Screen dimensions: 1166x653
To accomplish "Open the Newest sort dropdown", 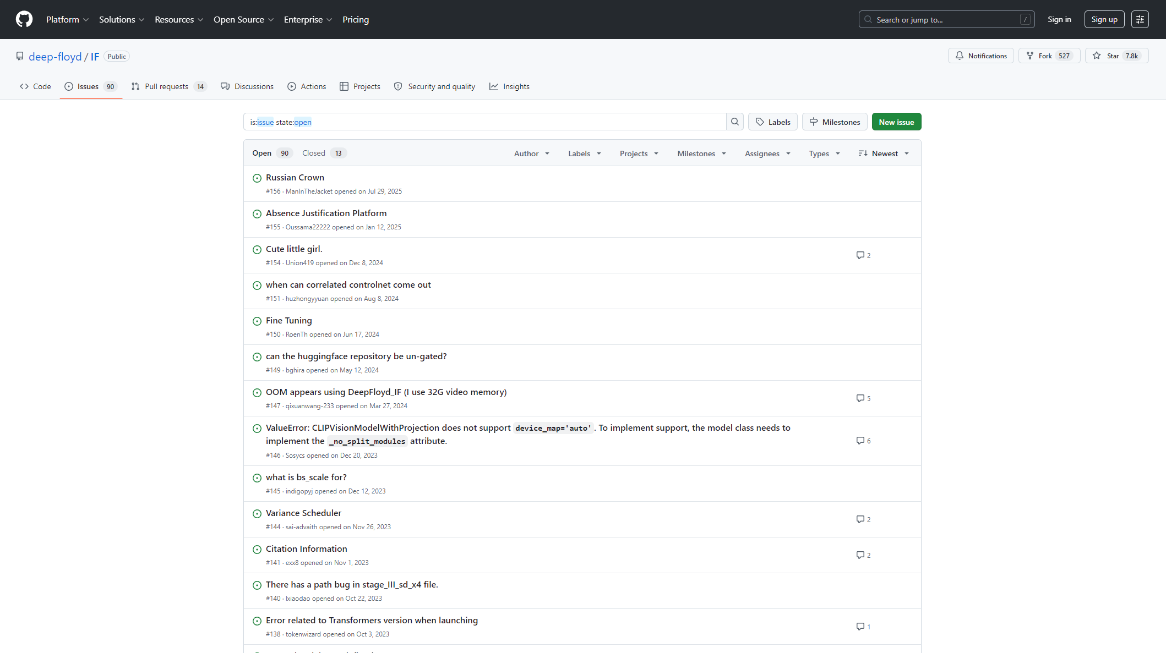I will coord(884,153).
